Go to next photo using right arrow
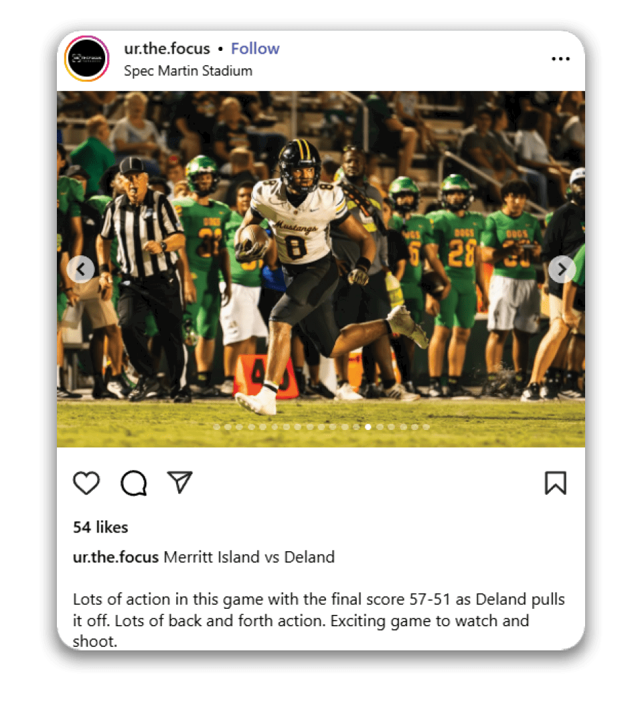642x716 pixels. click(x=562, y=269)
